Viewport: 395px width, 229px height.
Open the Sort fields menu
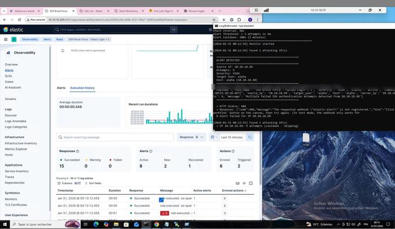[x=93, y=183]
